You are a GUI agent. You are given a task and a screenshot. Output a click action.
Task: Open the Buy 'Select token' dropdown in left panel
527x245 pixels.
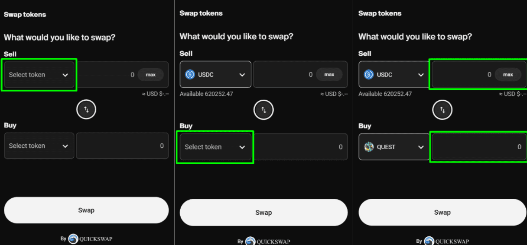click(39, 146)
